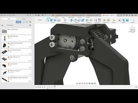
Task: Switch to the PLASTIC ribbon tab
Action: [80, 17]
